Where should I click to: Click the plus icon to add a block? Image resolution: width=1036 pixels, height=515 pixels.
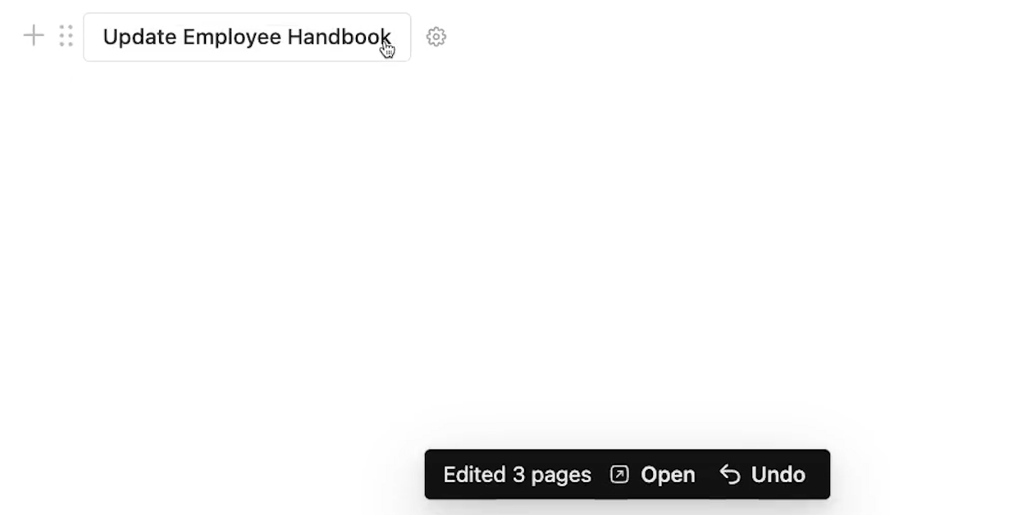(34, 35)
